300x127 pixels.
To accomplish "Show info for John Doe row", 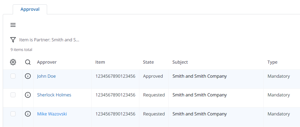I will pyautogui.click(x=28, y=76).
